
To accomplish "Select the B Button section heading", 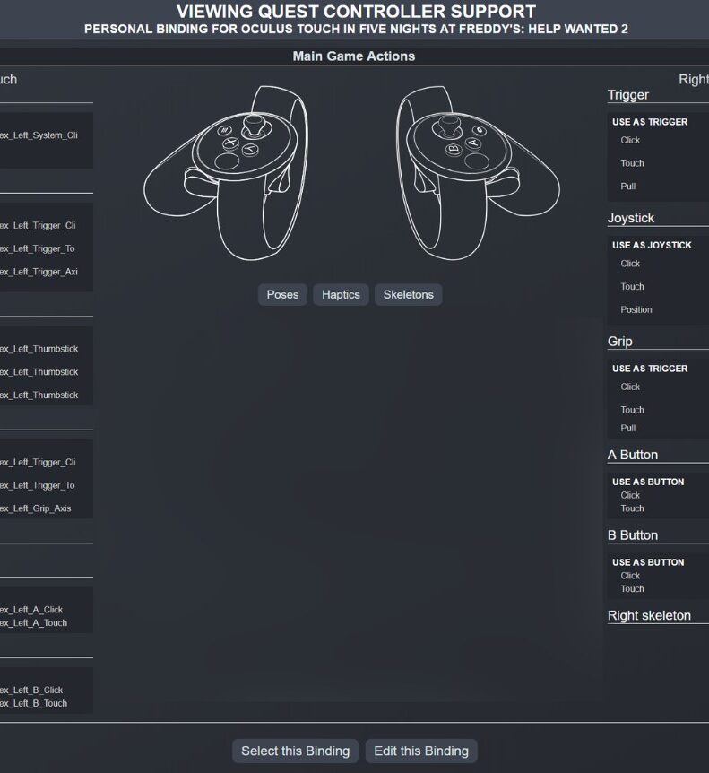I will point(633,534).
